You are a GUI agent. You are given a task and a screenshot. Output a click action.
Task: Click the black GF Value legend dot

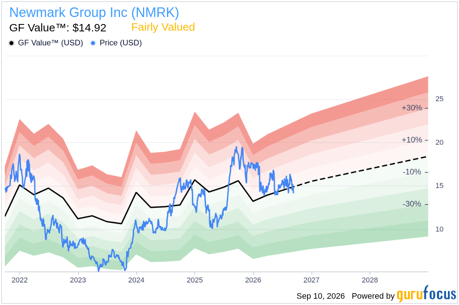[x=11, y=43]
